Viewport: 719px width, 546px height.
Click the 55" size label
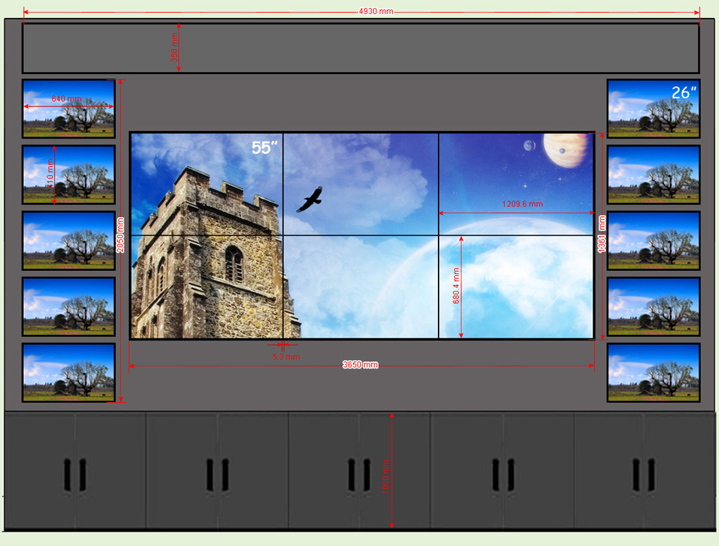click(x=264, y=148)
